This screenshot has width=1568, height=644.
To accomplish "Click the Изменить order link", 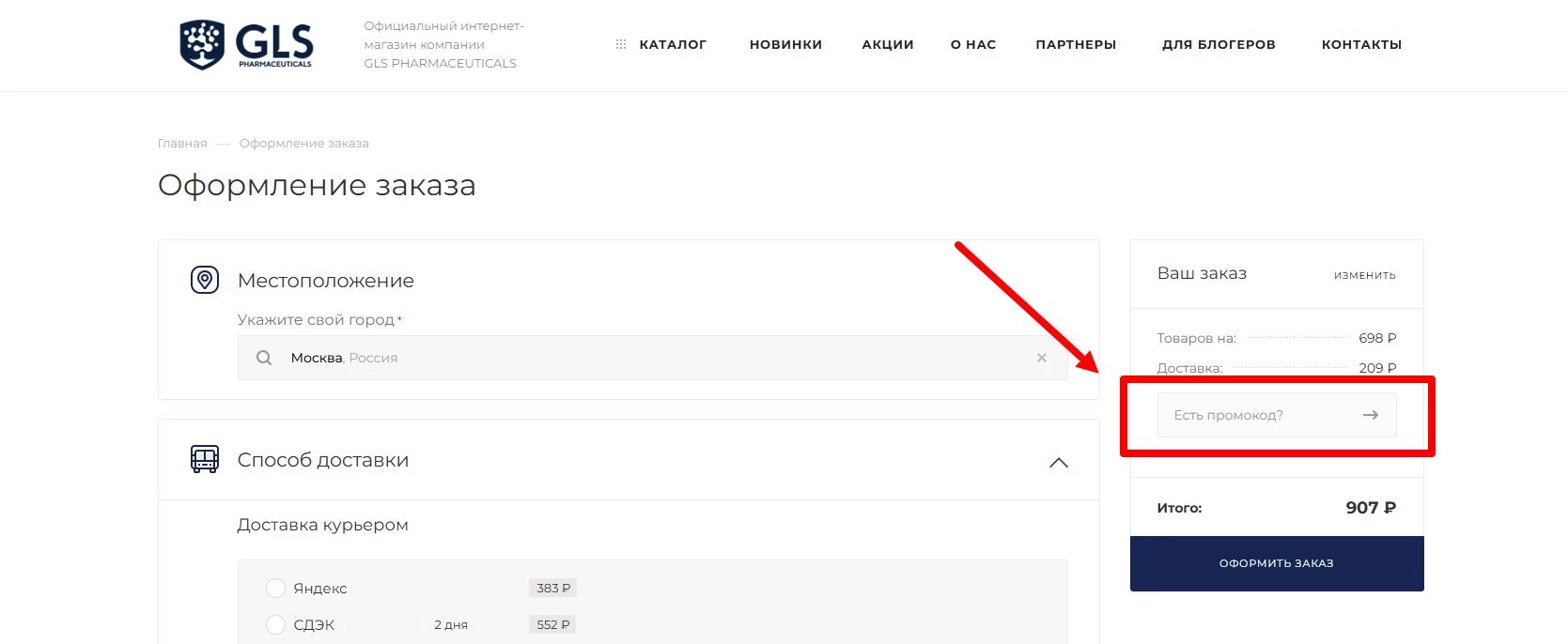I will (1364, 275).
